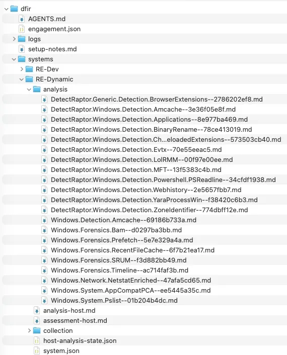Select the analysis-host.md file name
Screen dimensions: 287x355
click(69, 311)
